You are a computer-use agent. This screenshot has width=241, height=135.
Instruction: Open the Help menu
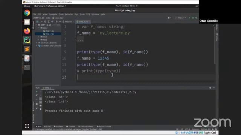pyautogui.click(x=103, y=14)
